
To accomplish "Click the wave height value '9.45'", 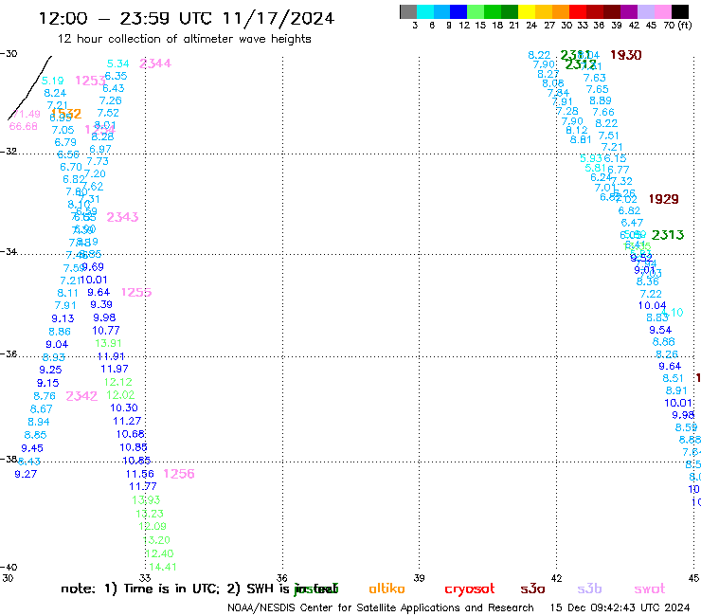I will click(x=32, y=448).
